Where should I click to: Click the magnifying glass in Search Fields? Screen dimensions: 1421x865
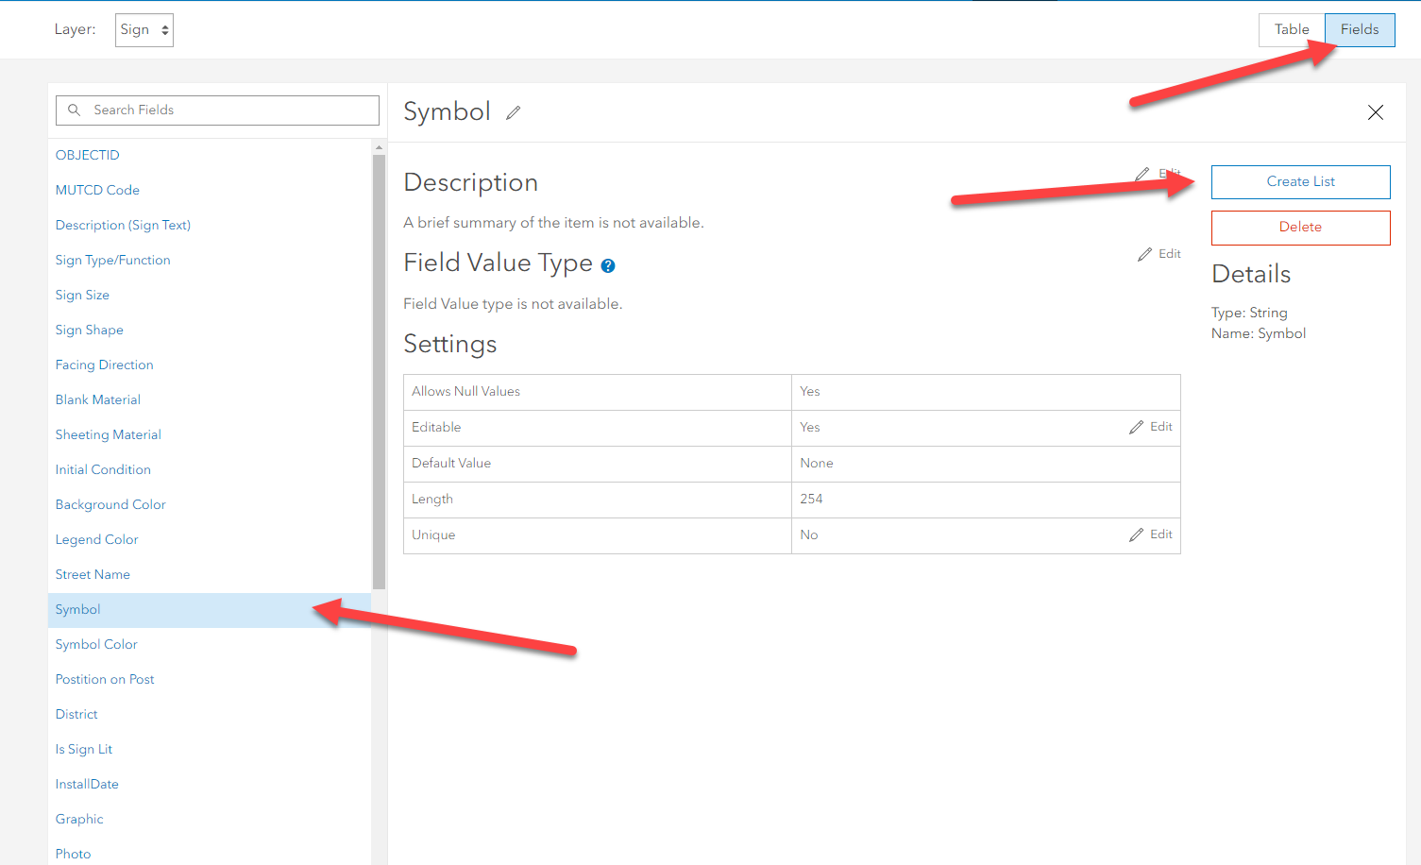coord(74,110)
